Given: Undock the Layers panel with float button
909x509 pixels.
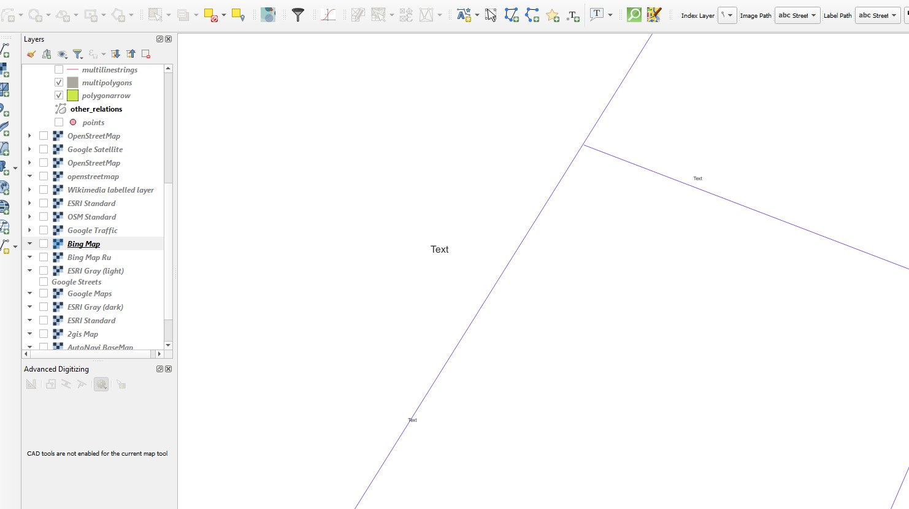Looking at the screenshot, I should [x=159, y=39].
